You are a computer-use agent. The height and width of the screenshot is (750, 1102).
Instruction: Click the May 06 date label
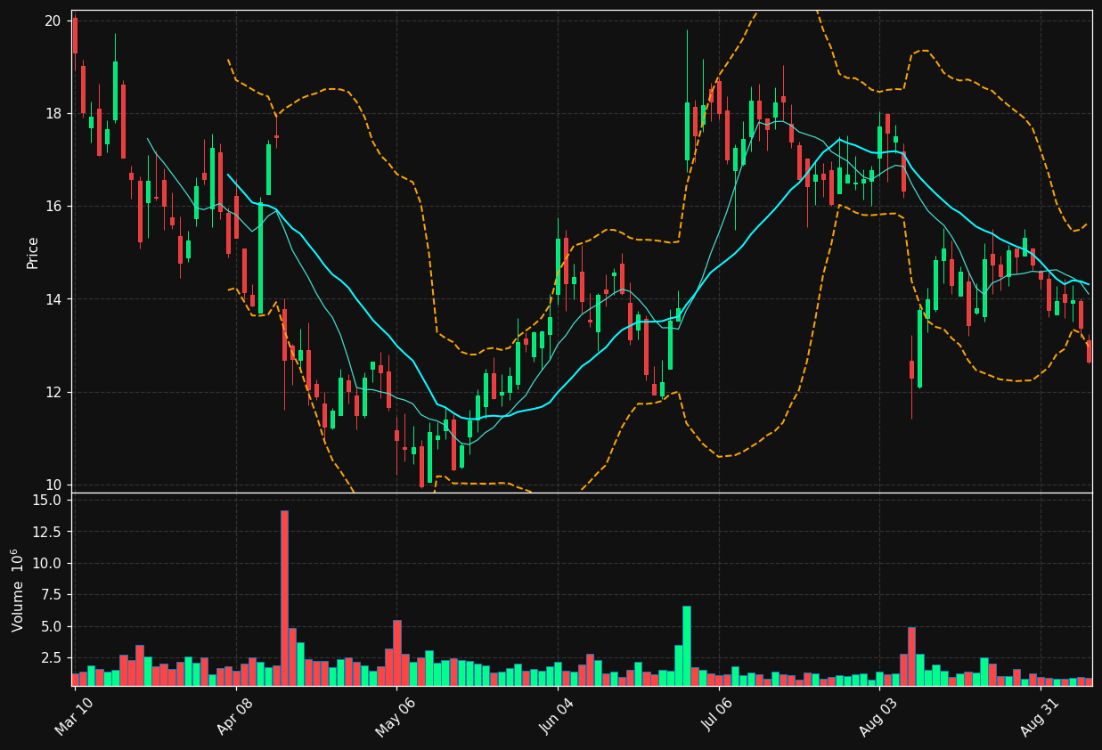point(396,717)
